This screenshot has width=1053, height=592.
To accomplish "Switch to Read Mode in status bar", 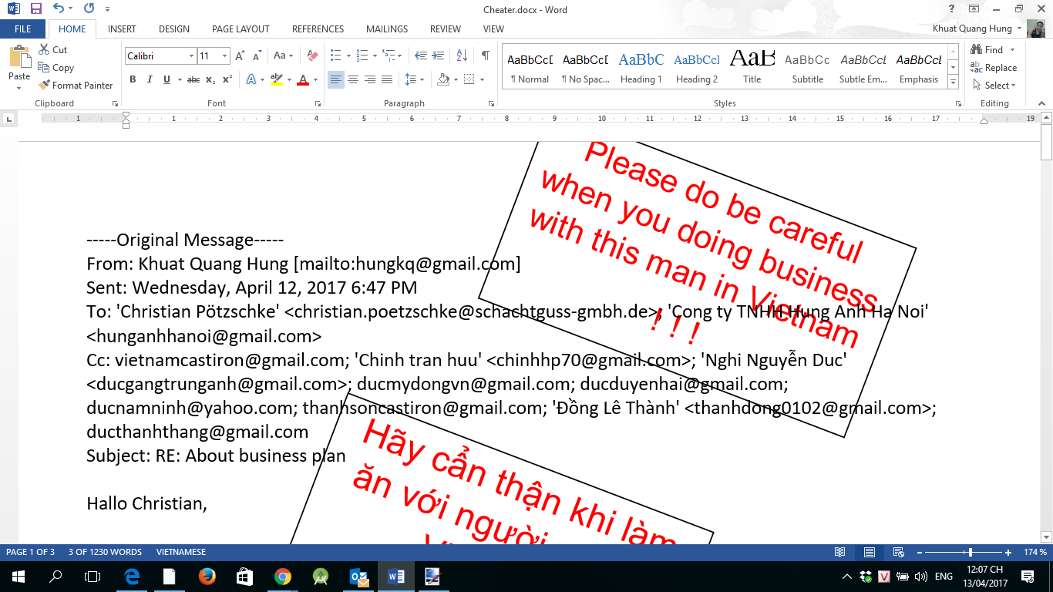I will coord(840,552).
